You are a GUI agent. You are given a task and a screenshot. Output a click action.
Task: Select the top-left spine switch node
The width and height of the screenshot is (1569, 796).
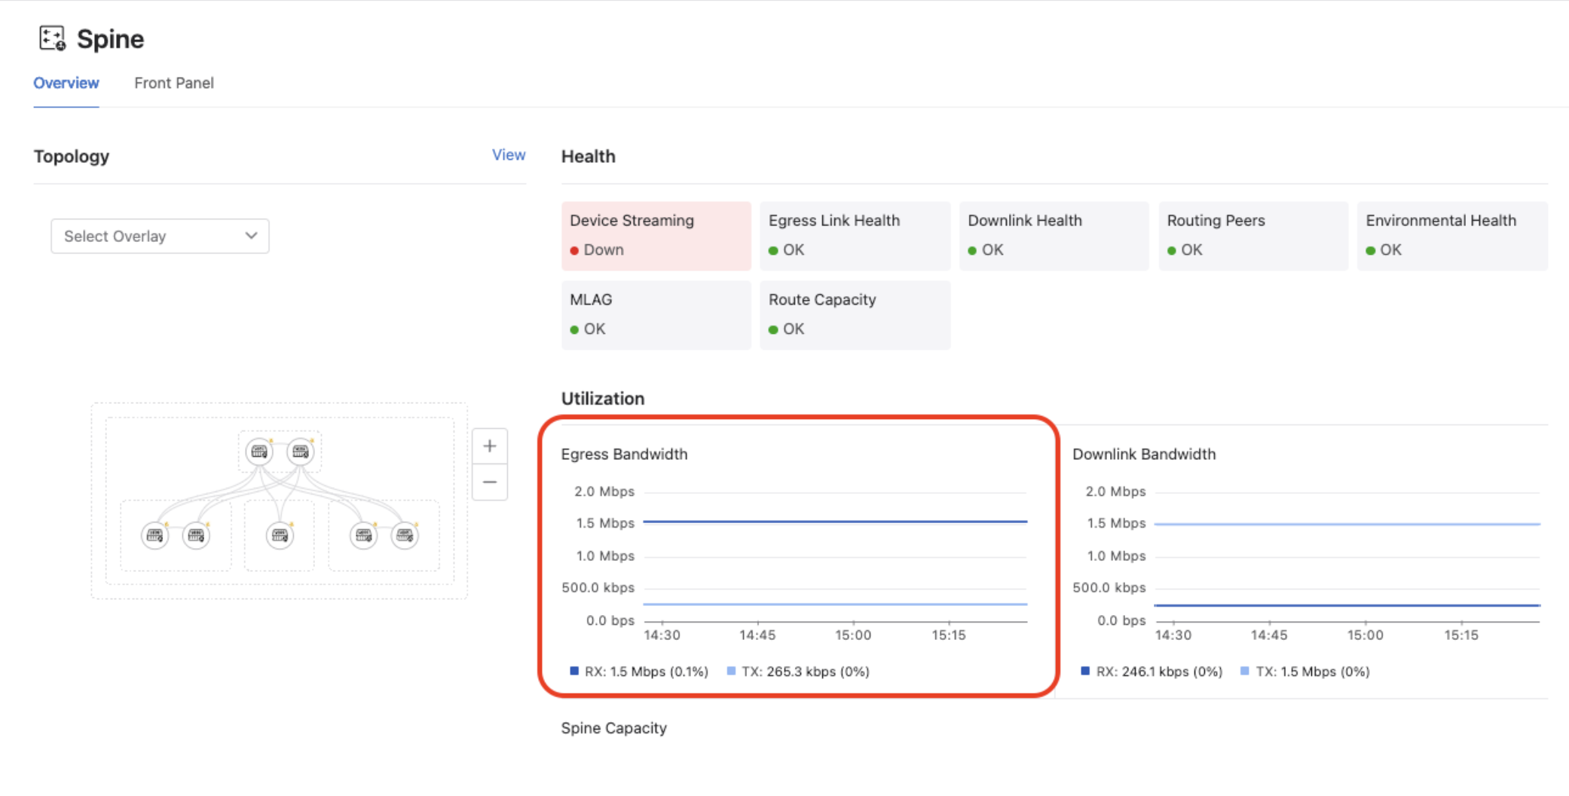click(x=259, y=452)
